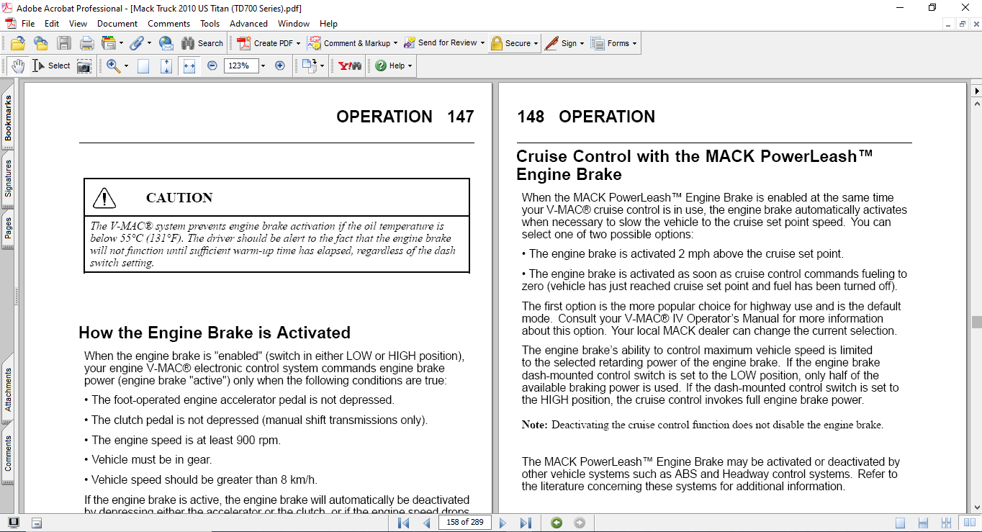
Task: Open Search with binoculars icon
Action: [202, 43]
